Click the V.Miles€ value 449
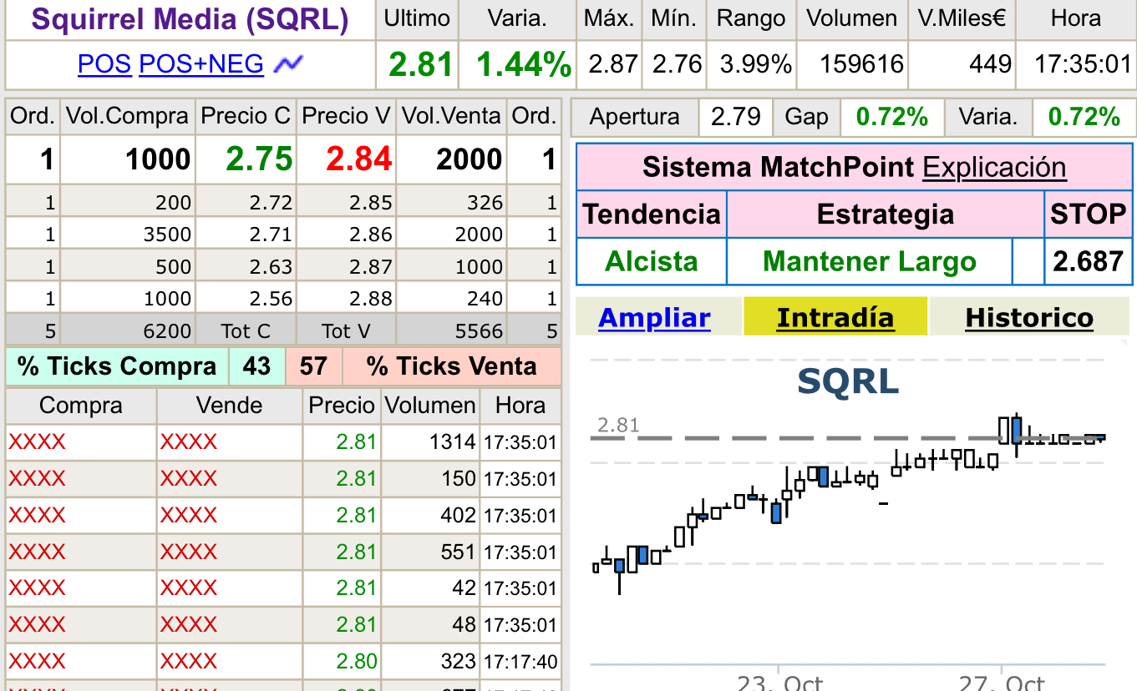The height and width of the screenshot is (691, 1137). (991, 63)
